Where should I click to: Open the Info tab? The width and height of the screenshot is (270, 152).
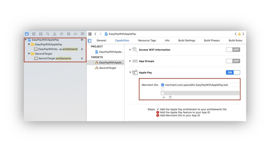coord(167,40)
